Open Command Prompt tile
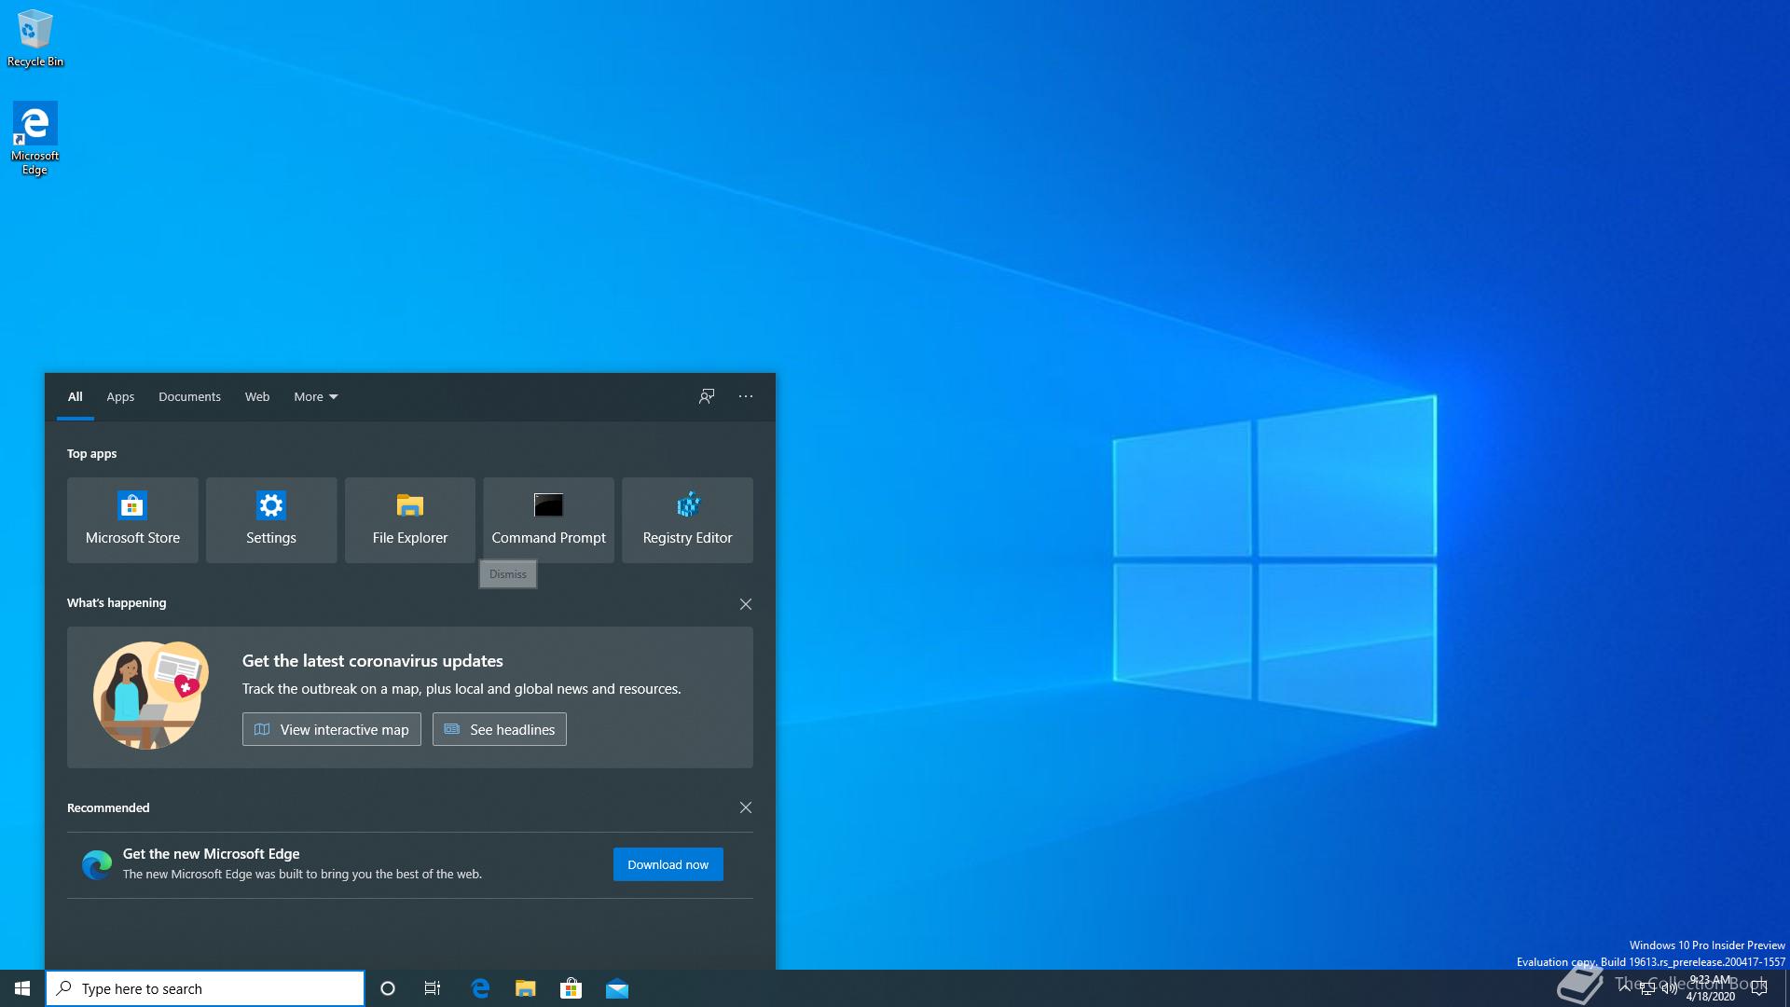Viewport: 1790px width, 1007px height. pyautogui.click(x=548, y=519)
